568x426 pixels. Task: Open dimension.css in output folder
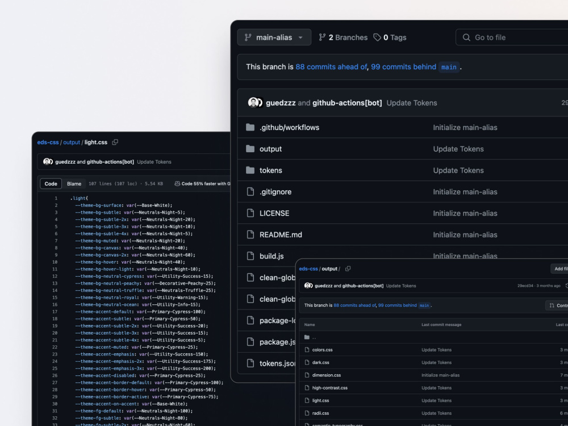(x=327, y=375)
